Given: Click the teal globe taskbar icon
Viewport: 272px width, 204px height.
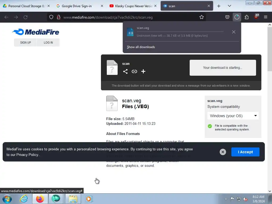Looking at the screenshot, I should 56,199.
